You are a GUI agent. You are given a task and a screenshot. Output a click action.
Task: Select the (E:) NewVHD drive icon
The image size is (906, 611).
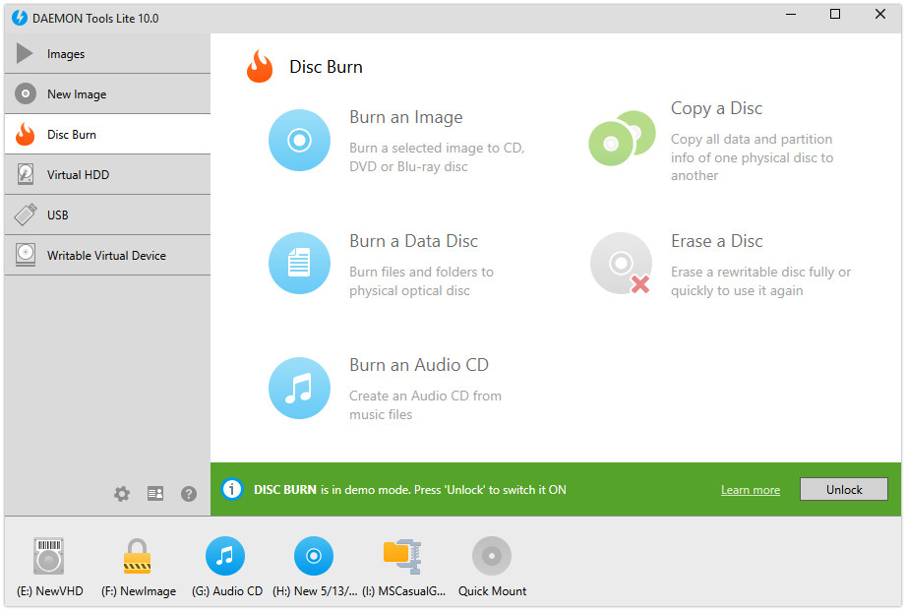click(x=48, y=556)
